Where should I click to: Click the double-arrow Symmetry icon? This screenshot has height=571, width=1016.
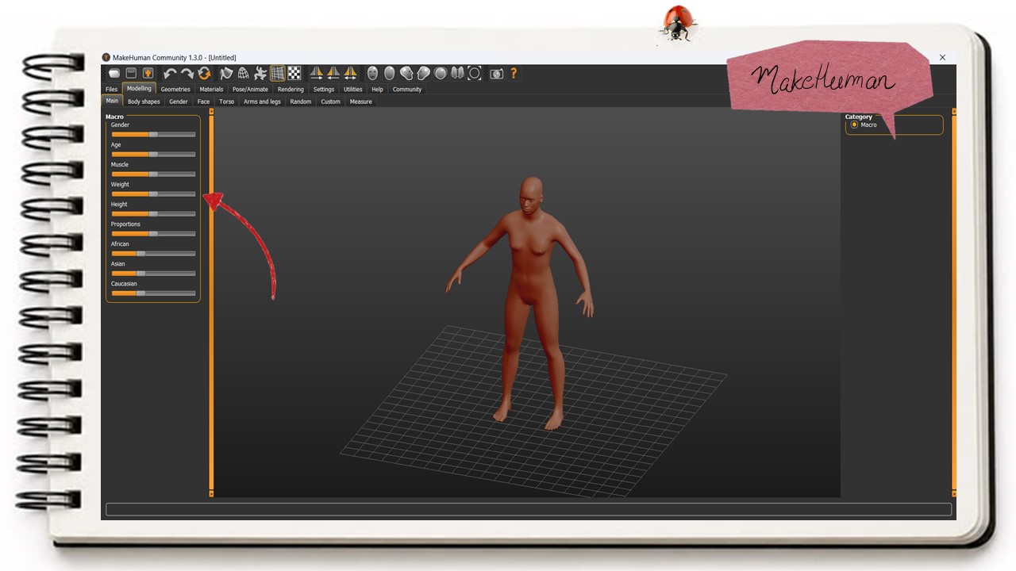[x=350, y=74]
